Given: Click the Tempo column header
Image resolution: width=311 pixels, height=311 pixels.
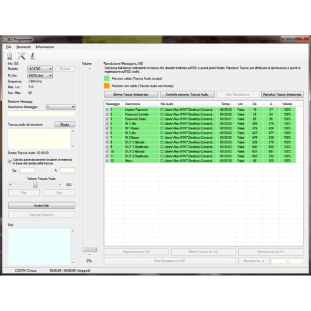Looking at the screenshot, I should click(x=226, y=104).
